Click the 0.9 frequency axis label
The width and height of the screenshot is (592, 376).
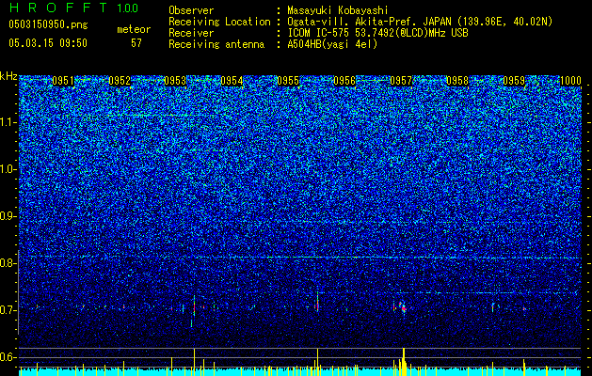point(8,216)
